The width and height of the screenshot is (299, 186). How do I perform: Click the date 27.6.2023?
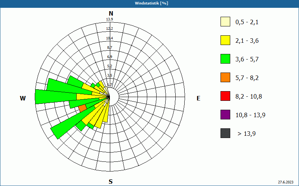286,182
